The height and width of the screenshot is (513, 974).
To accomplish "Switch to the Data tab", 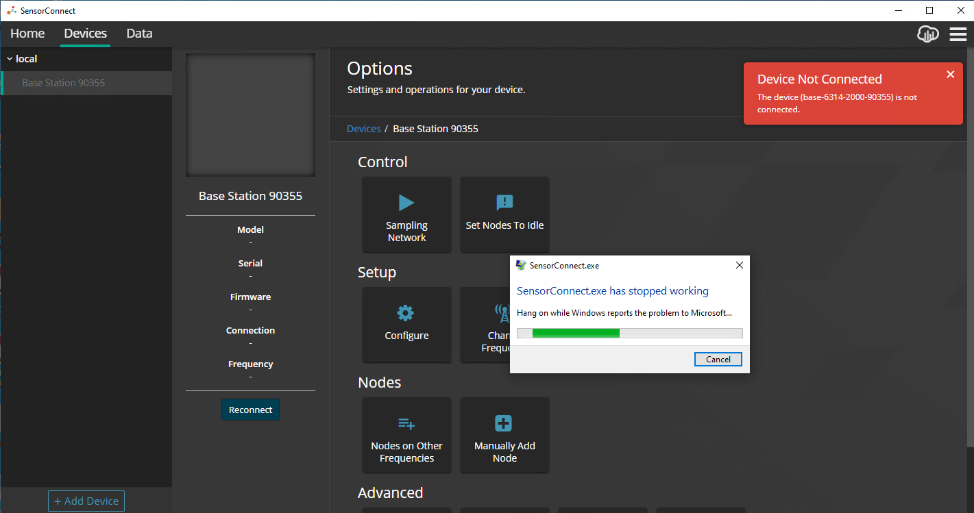I will pos(139,34).
